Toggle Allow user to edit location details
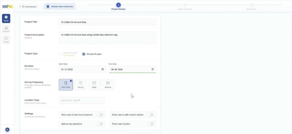 (150, 115)
